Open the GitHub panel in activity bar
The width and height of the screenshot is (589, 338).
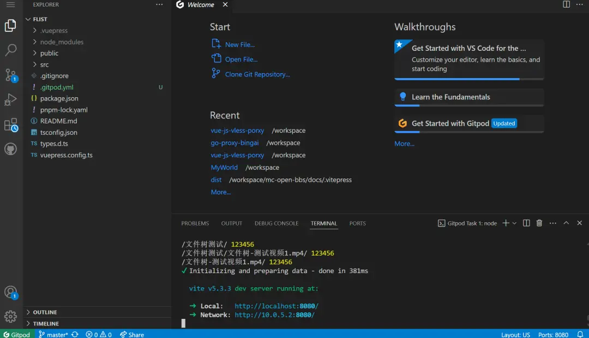pyautogui.click(x=11, y=149)
